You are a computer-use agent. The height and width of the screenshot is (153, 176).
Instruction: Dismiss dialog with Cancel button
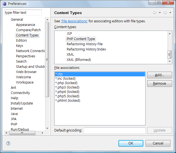point(158,143)
